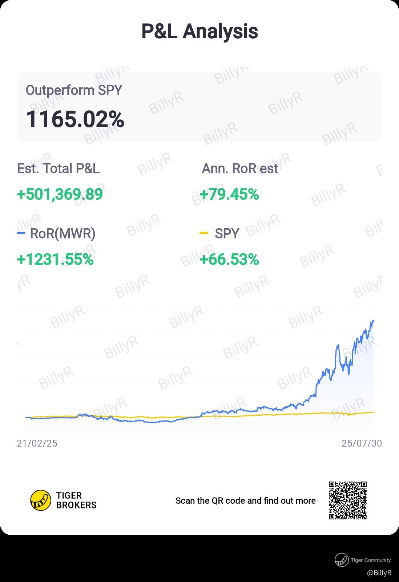Click the QR code image
Screen dimensions: 399x582
pyautogui.click(x=348, y=500)
